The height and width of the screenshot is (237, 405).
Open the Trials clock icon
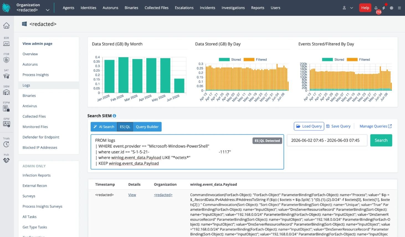(x=6, y=144)
